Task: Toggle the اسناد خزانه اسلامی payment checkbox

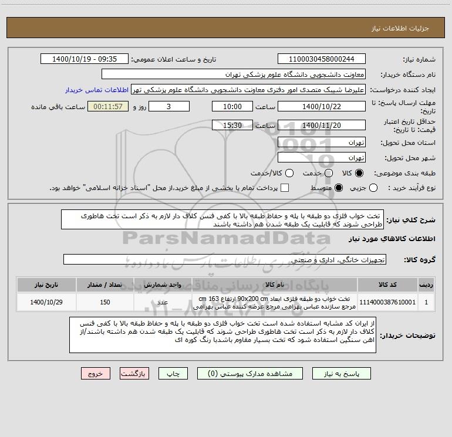Action: pos(285,188)
